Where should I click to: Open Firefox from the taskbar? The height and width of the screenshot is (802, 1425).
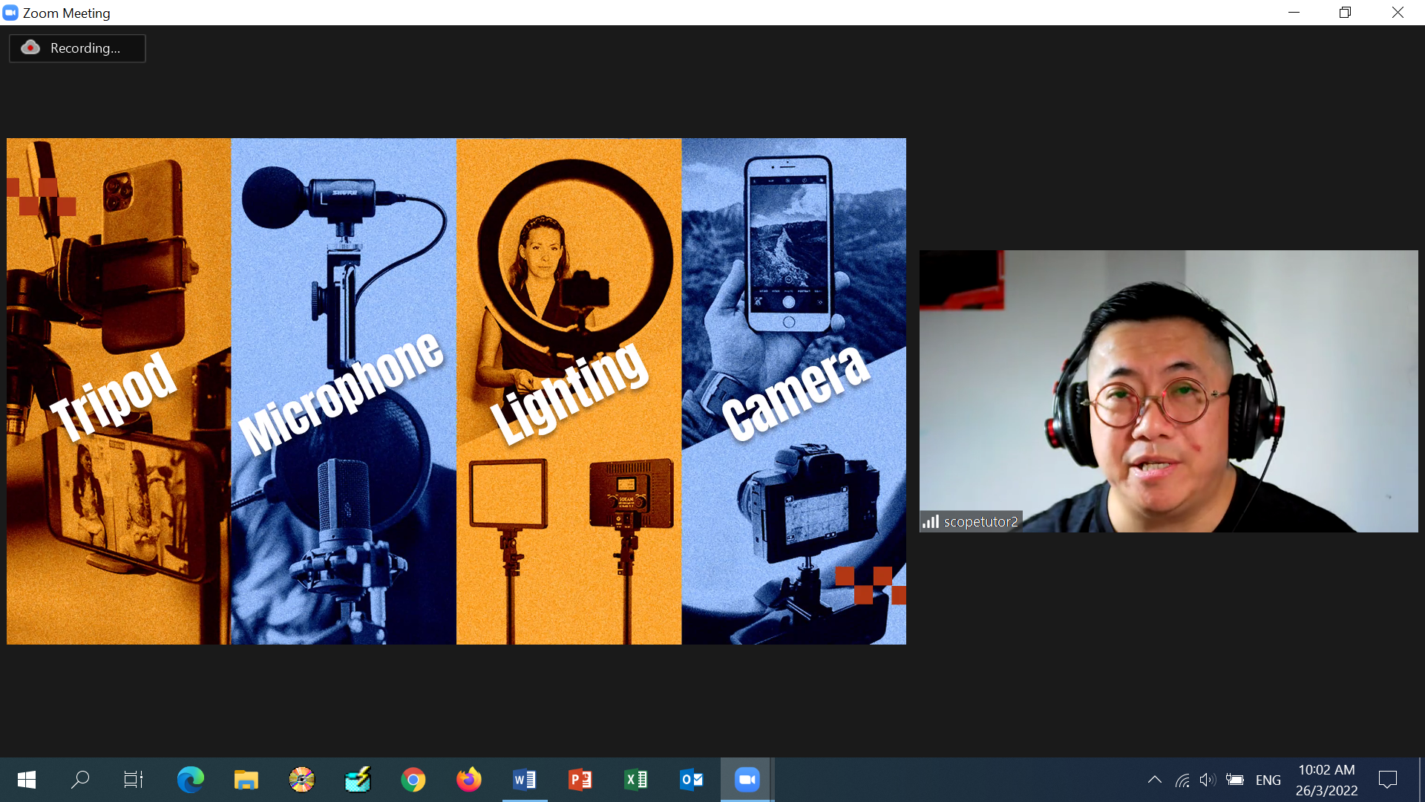tap(468, 780)
